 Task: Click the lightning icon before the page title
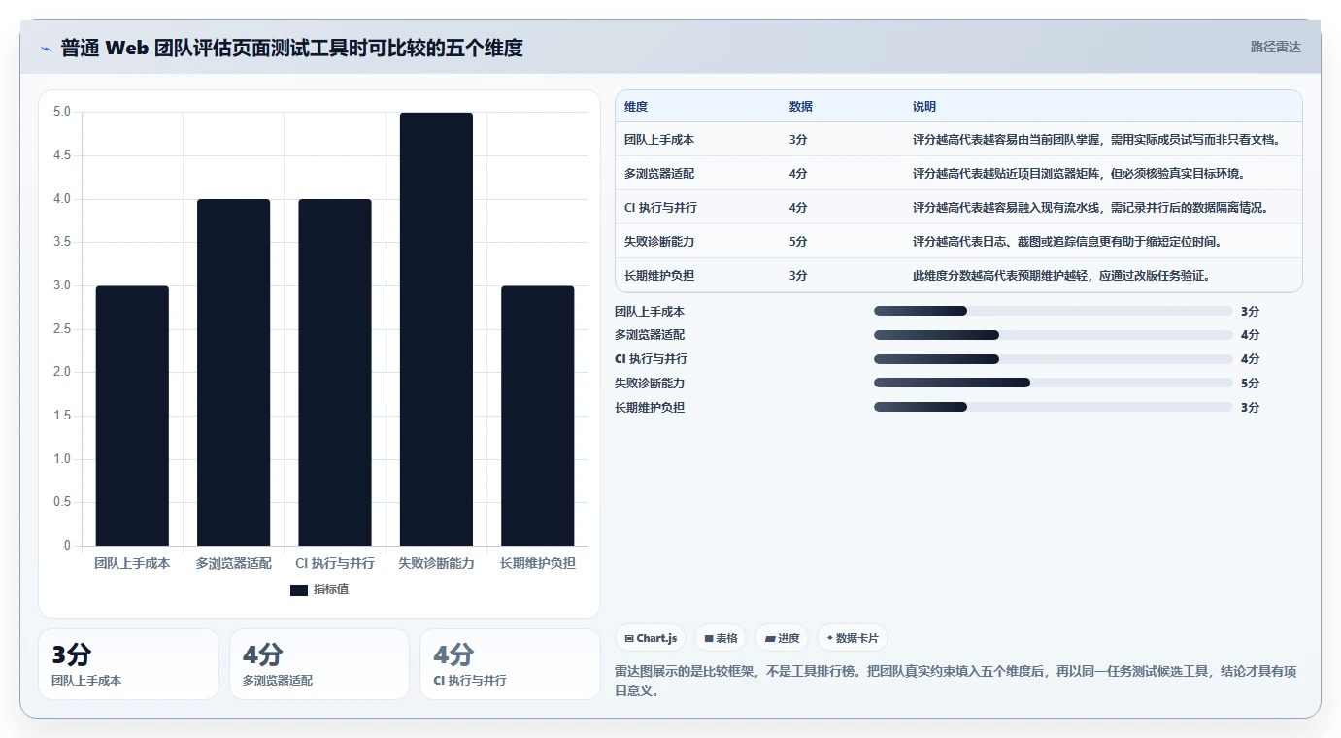point(46,49)
